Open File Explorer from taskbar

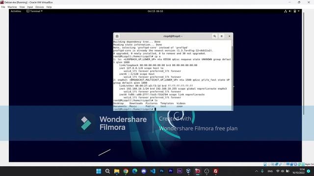click(117, 171)
